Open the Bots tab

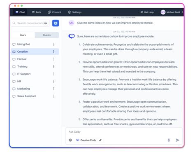coord(36,12)
